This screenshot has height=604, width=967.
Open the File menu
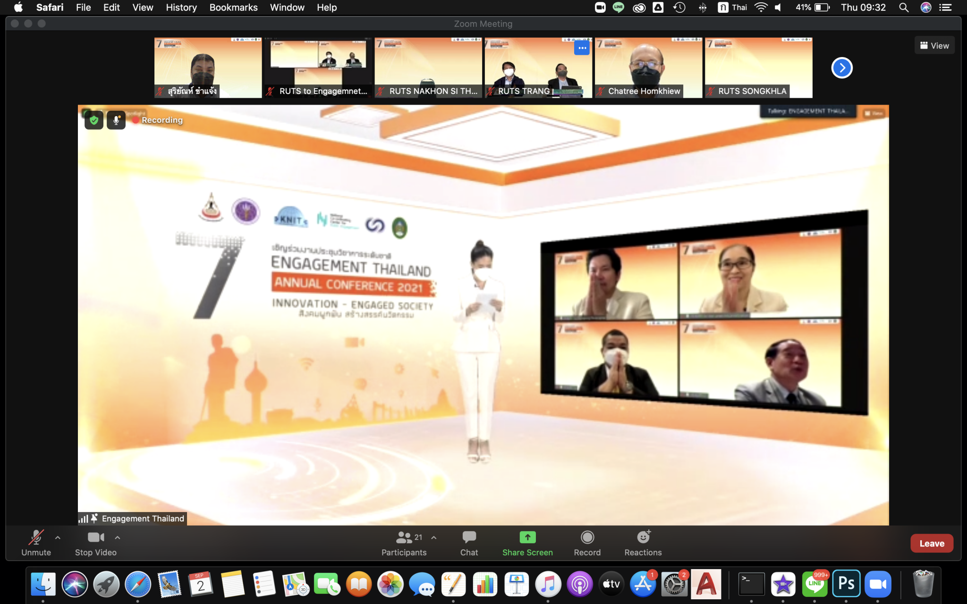click(83, 8)
